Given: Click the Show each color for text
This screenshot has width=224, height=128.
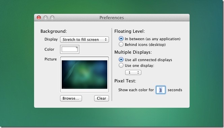Looking at the screenshot, I should coord(136,90).
